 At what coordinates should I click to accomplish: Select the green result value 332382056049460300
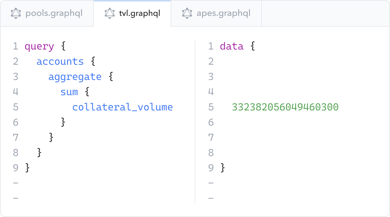click(285, 107)
